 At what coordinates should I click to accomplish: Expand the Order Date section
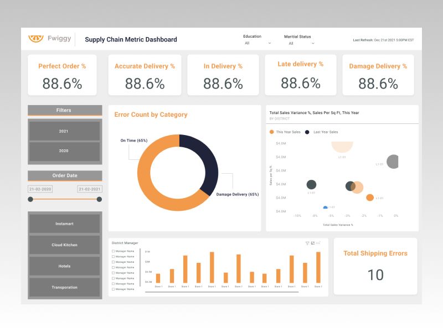tap(64, 175)
